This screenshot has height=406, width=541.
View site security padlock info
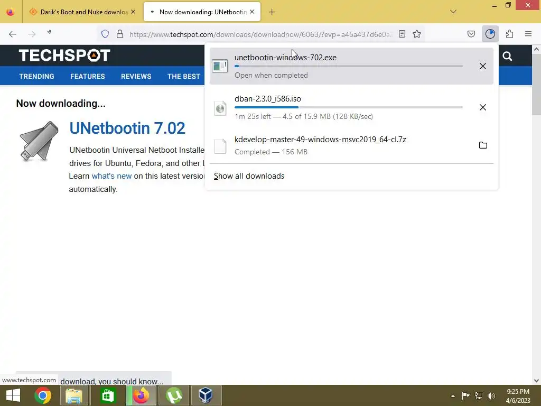click(x=120, y=34)
